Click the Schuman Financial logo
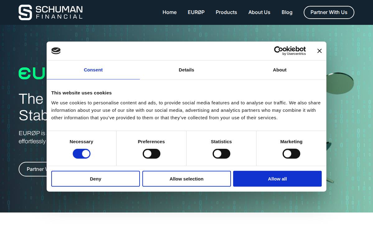373x233 pixels. point(50,12)
